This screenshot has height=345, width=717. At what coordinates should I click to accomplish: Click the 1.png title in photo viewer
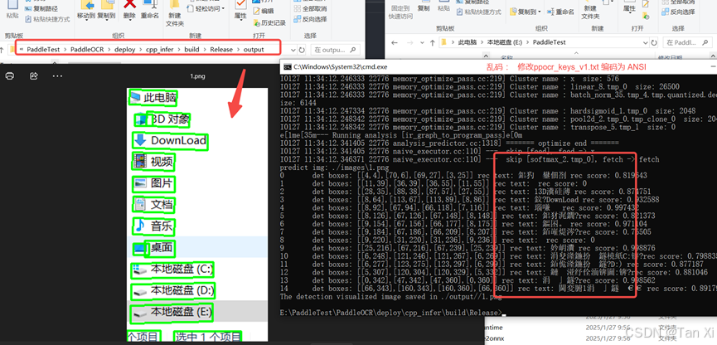[197, 76]
